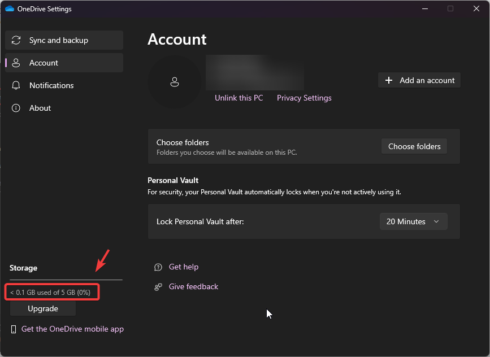490x357 pixels.
Task: Click the Upgrade storage button
Action: 43,309
